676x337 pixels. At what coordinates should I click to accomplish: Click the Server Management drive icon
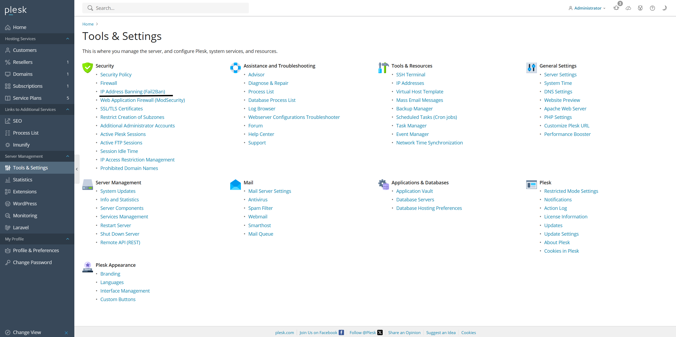(x=87, y=184)
